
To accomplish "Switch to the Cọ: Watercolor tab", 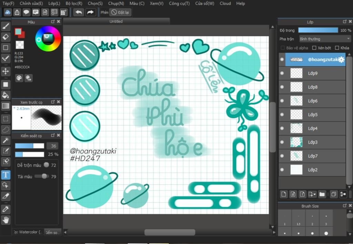I will 28,232.
